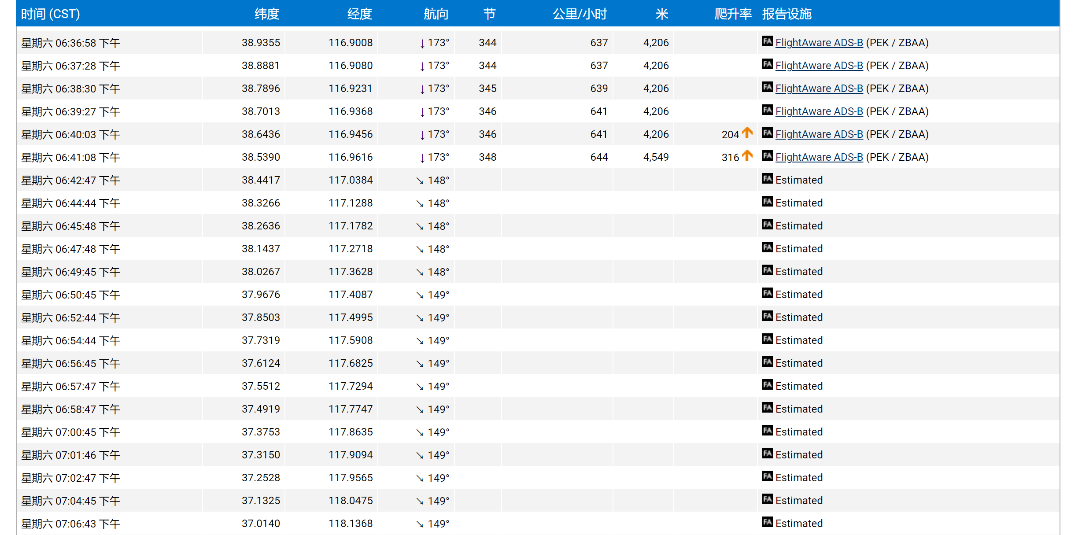This screenshot has height=535, width=1082.
Task: Open FlightAware ADS-B link in 06:36:58 row
Action: tap(819, 43)
